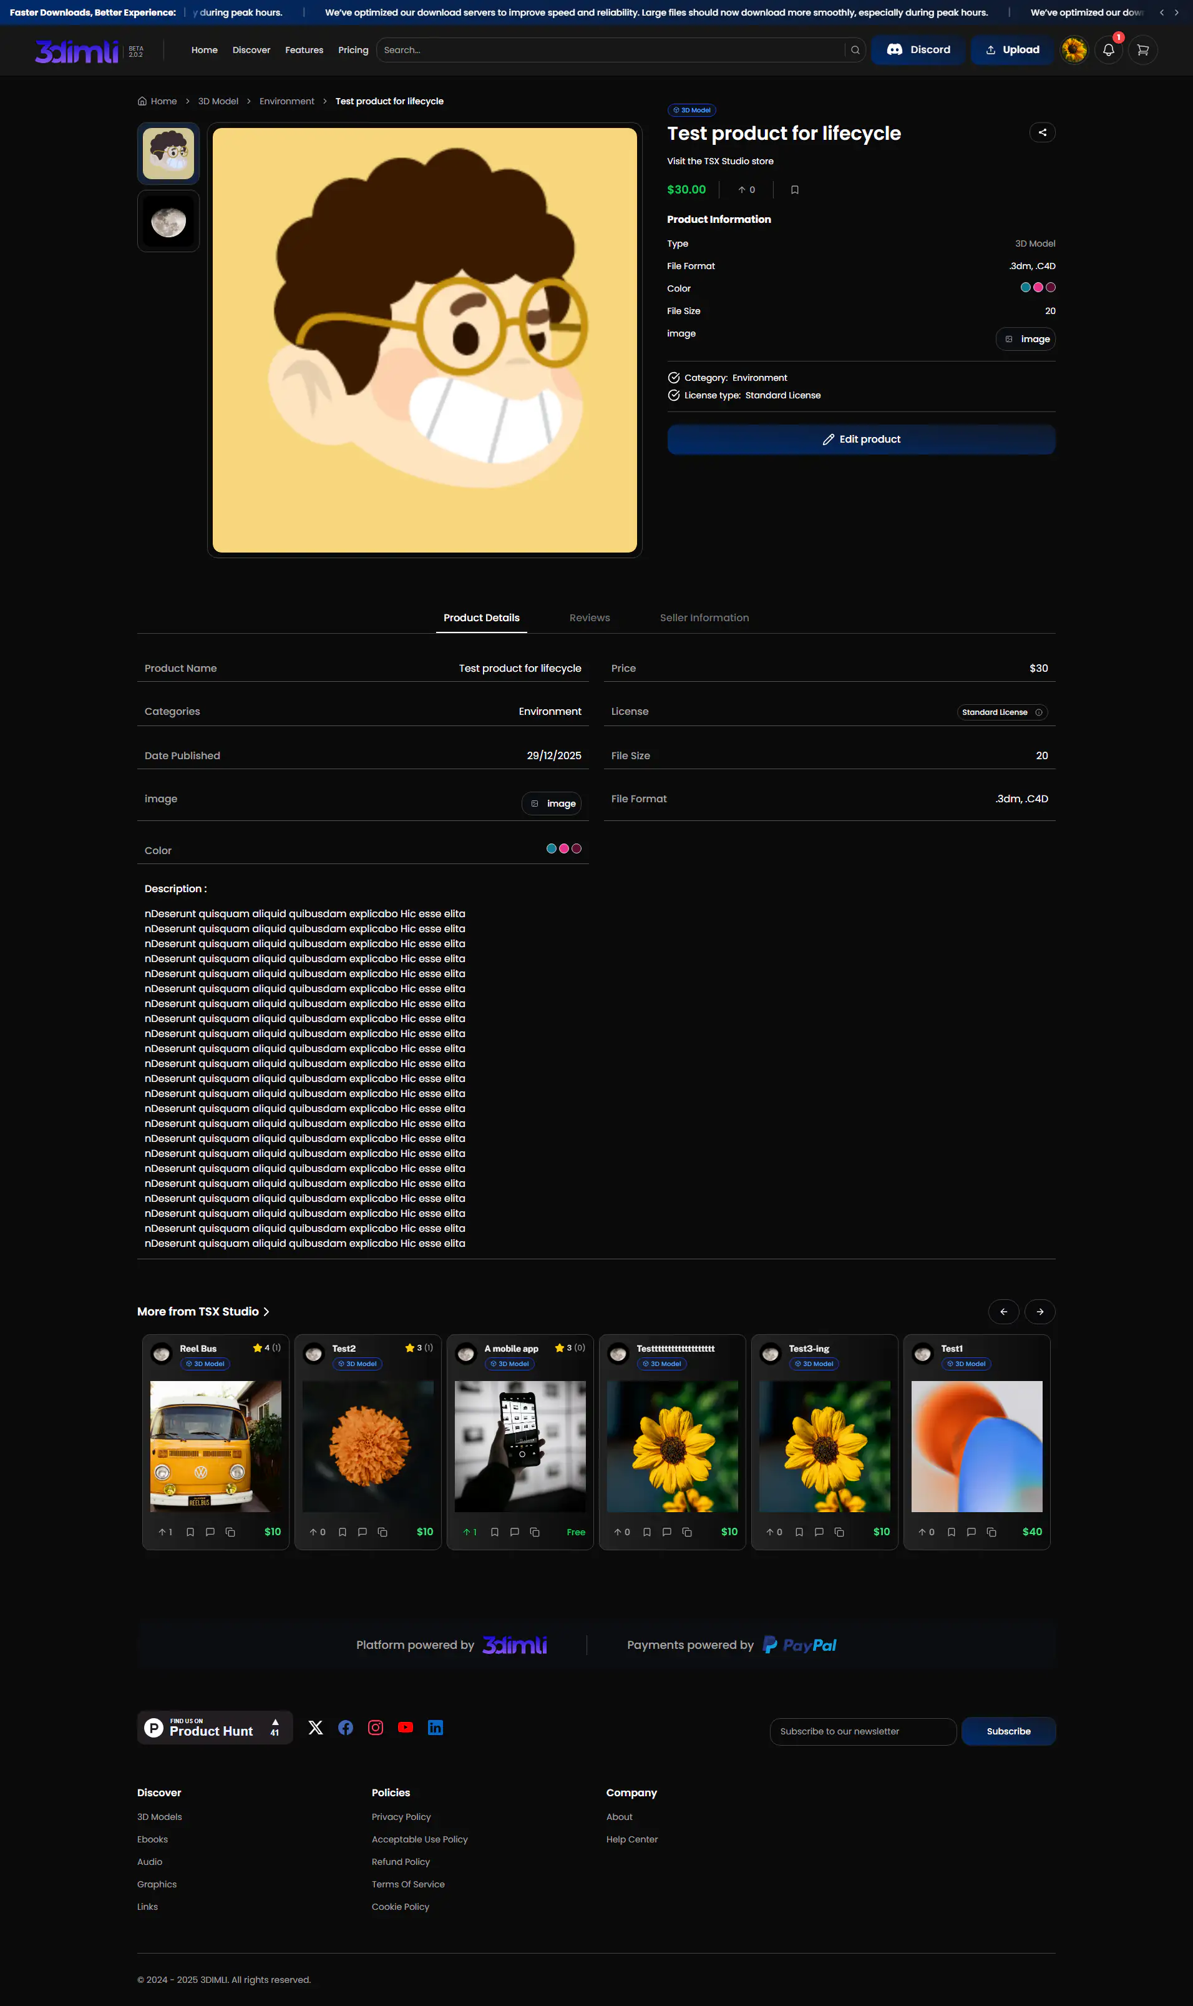
Task: Expand More from TSX Studio chevron
Action: [x=266, y=1311]
